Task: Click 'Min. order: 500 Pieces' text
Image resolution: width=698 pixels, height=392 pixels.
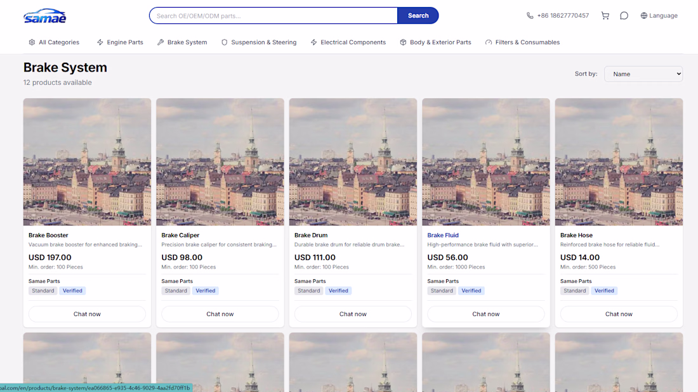Action: (588, 267)
